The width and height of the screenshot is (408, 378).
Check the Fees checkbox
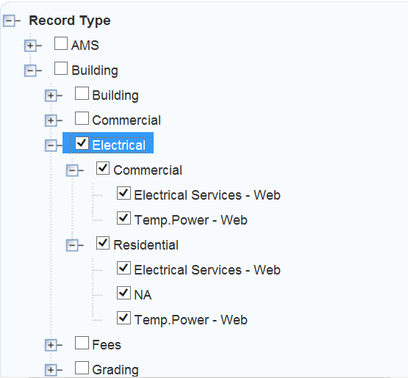[x=82, y=343]
